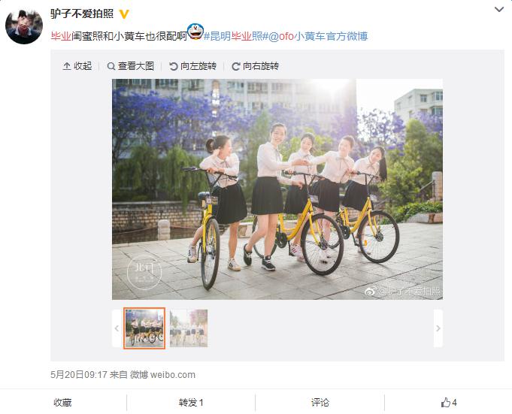Screen dimensions: 512x414
Task: Collapse the image viewer with 收起
Action: tap(77, 66)
